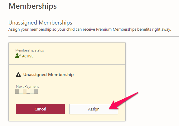
Task: Click the words 'benefits right away' in description
Action: [154, 29]
